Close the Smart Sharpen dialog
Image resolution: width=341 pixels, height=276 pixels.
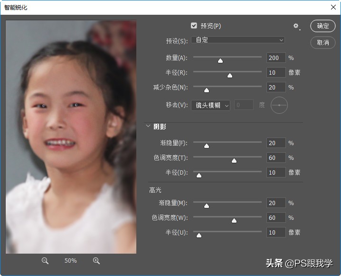tap(332, 7)
